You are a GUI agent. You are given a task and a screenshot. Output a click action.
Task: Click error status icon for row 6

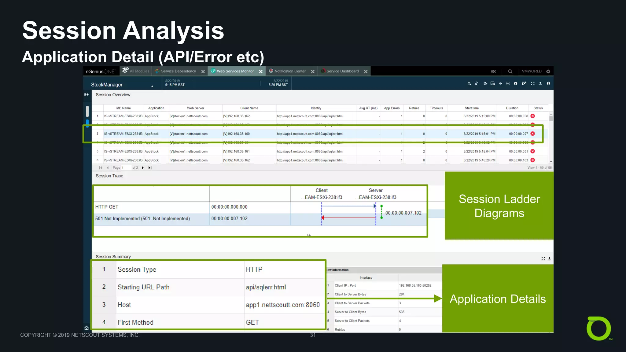tap(532, 160)
